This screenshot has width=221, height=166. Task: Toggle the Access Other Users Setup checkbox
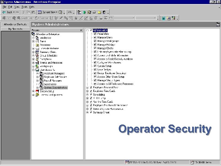tap(95, 77)
